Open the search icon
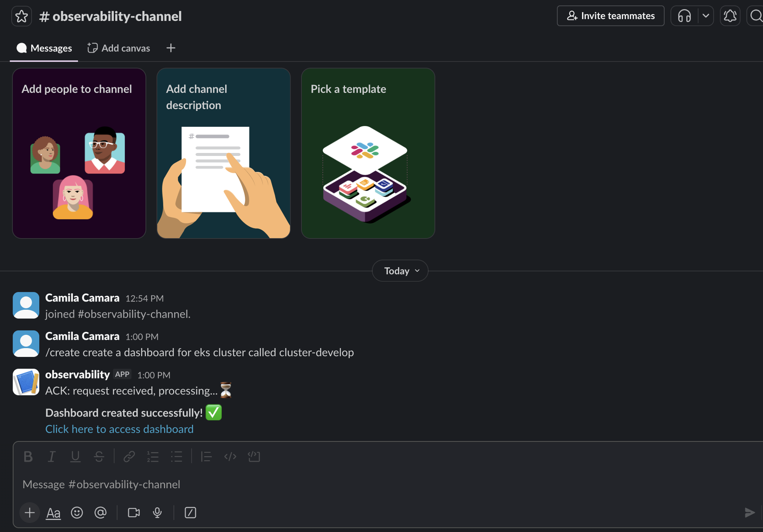The width and height of the screenshot is (763, 532). pos(755,16)
